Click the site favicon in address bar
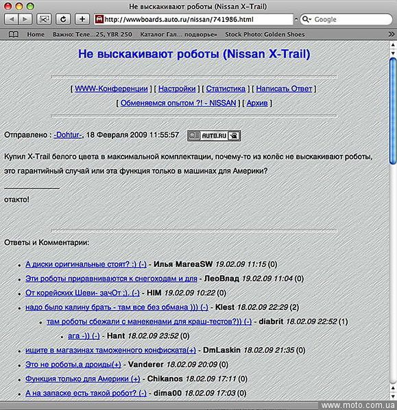 [99, 19]
